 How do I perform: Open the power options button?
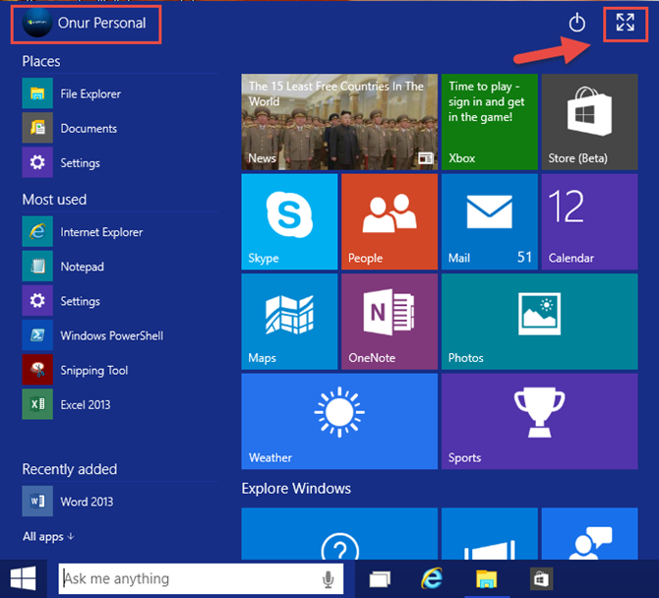[x=576, y=23]
